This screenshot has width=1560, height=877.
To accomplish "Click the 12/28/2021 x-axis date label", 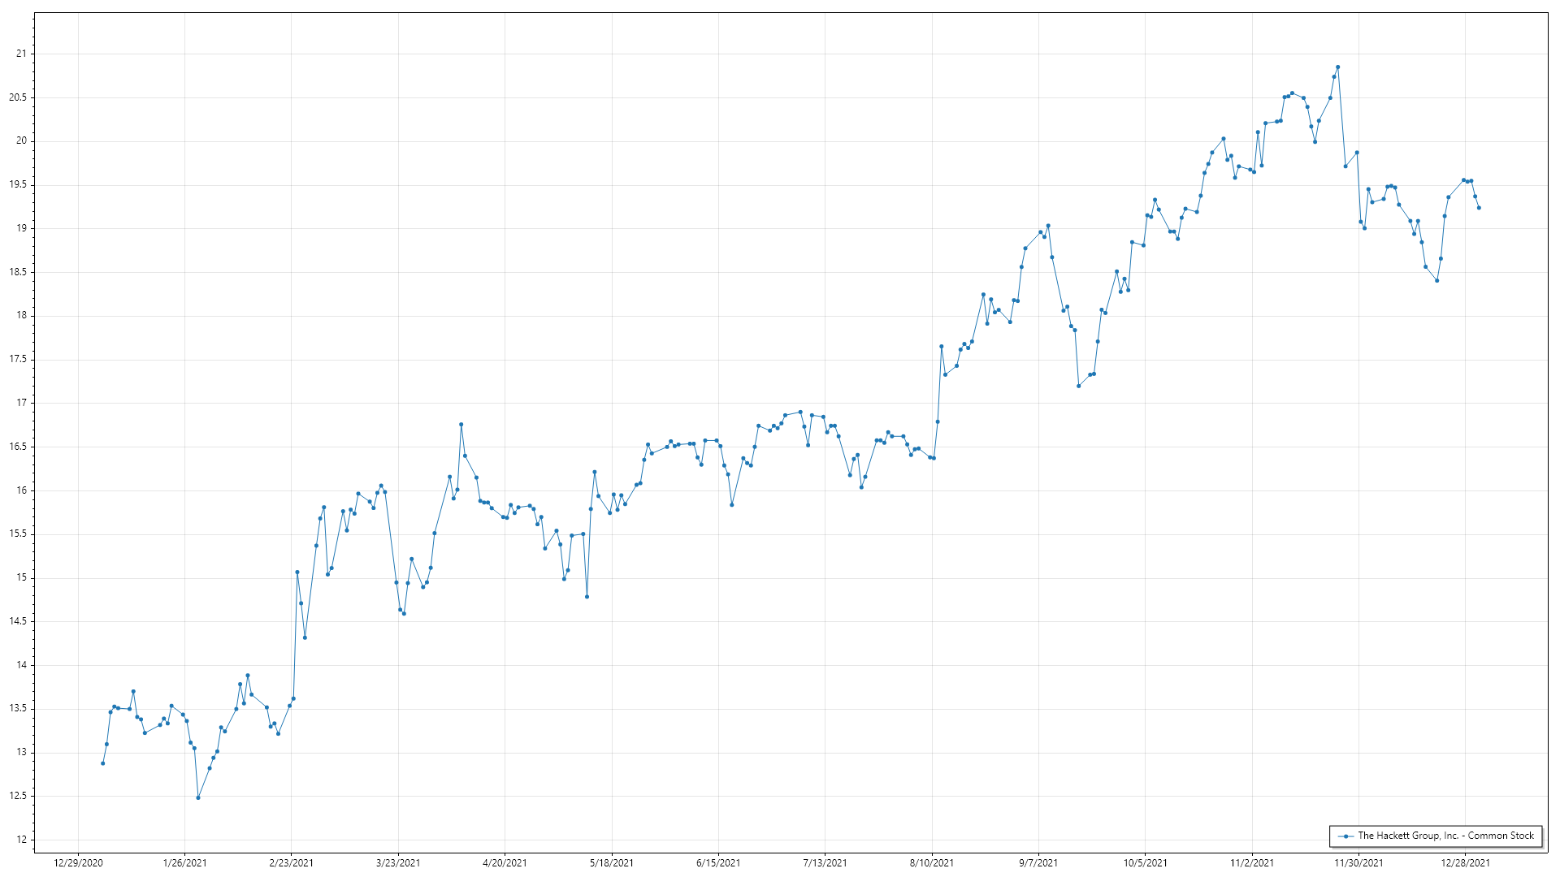I will pos(1466,863).
